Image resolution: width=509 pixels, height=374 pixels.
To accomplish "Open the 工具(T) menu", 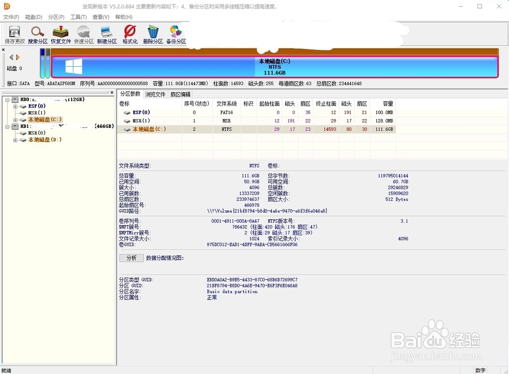I will (x=78, y=17).
